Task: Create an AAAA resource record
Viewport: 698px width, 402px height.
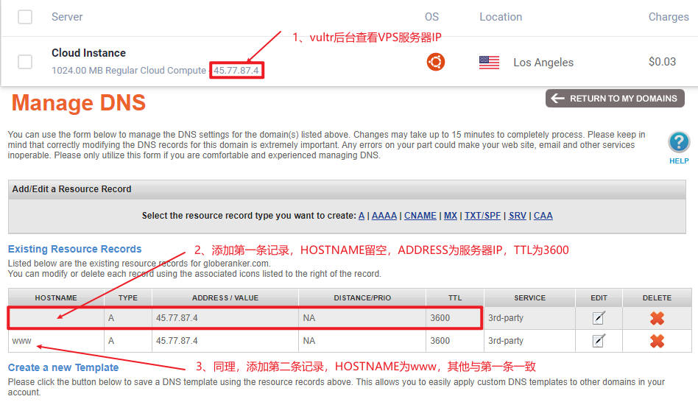Action: (x=384, y=216)
